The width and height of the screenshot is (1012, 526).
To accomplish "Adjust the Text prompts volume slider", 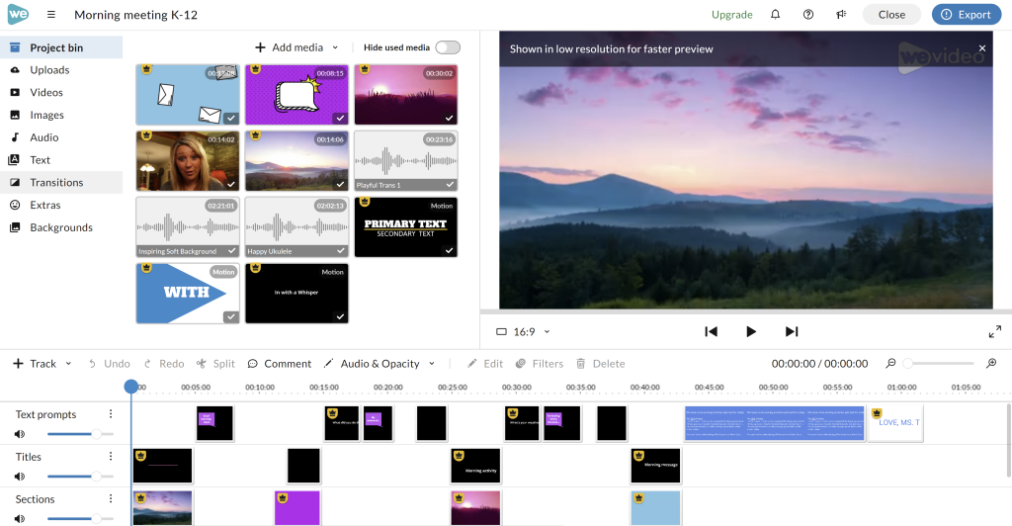I will (92, 434).
